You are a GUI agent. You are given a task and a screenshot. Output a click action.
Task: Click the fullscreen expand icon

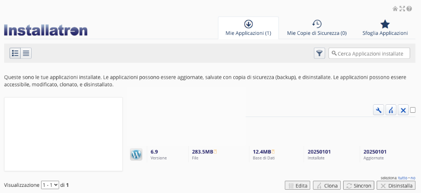click(402, 8)
